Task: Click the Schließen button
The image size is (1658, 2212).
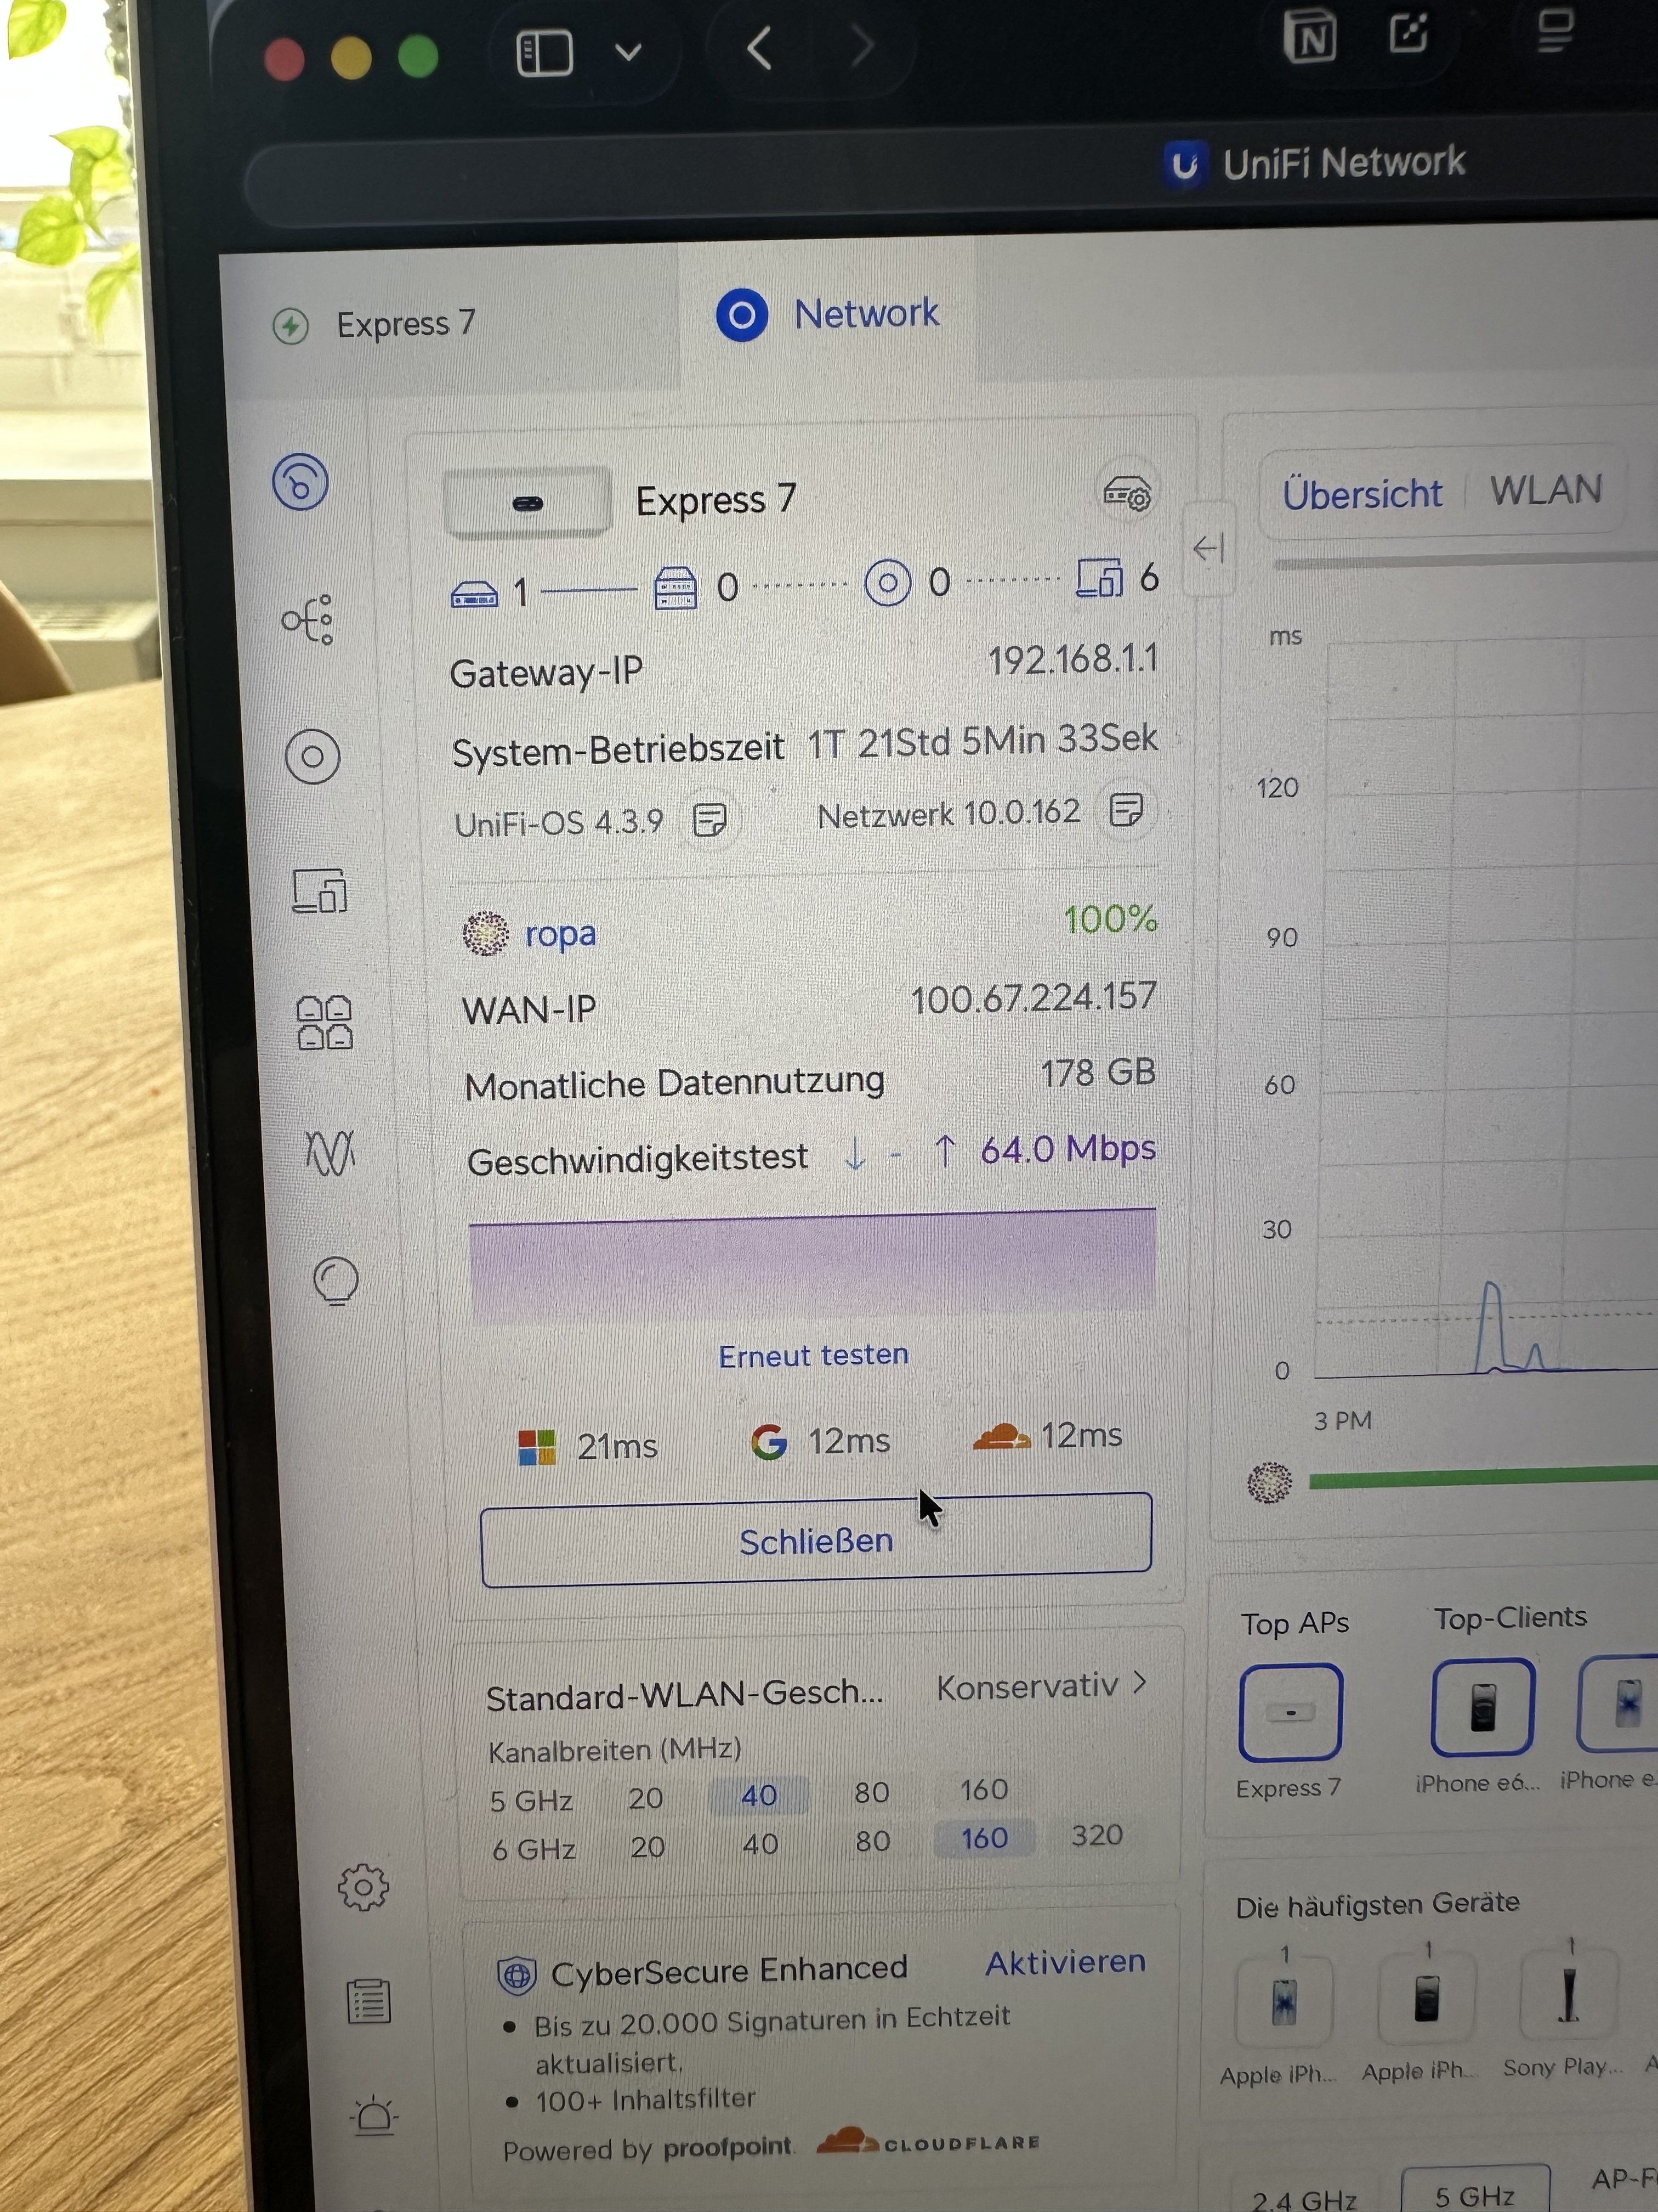Action: [815, 1541]
